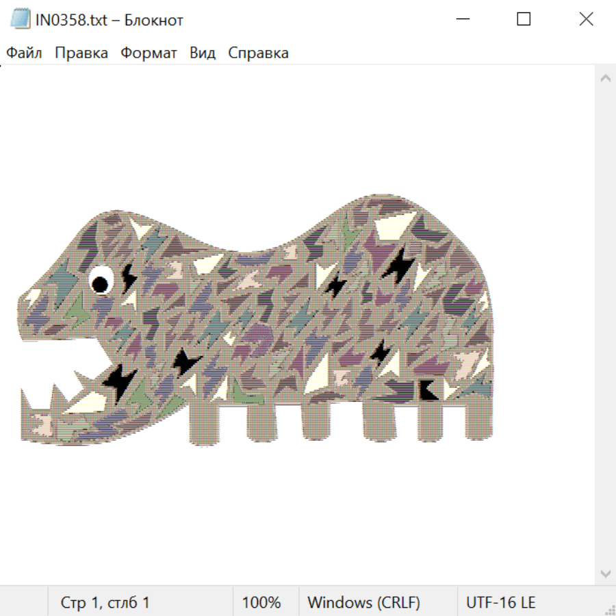Click the dinosaur's eye in the text area

(100, 281)
